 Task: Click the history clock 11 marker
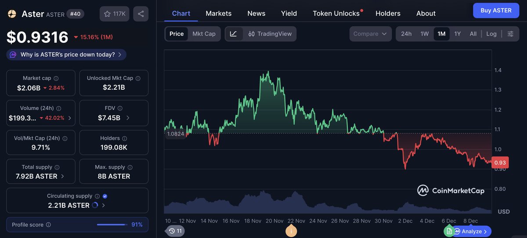175,231
